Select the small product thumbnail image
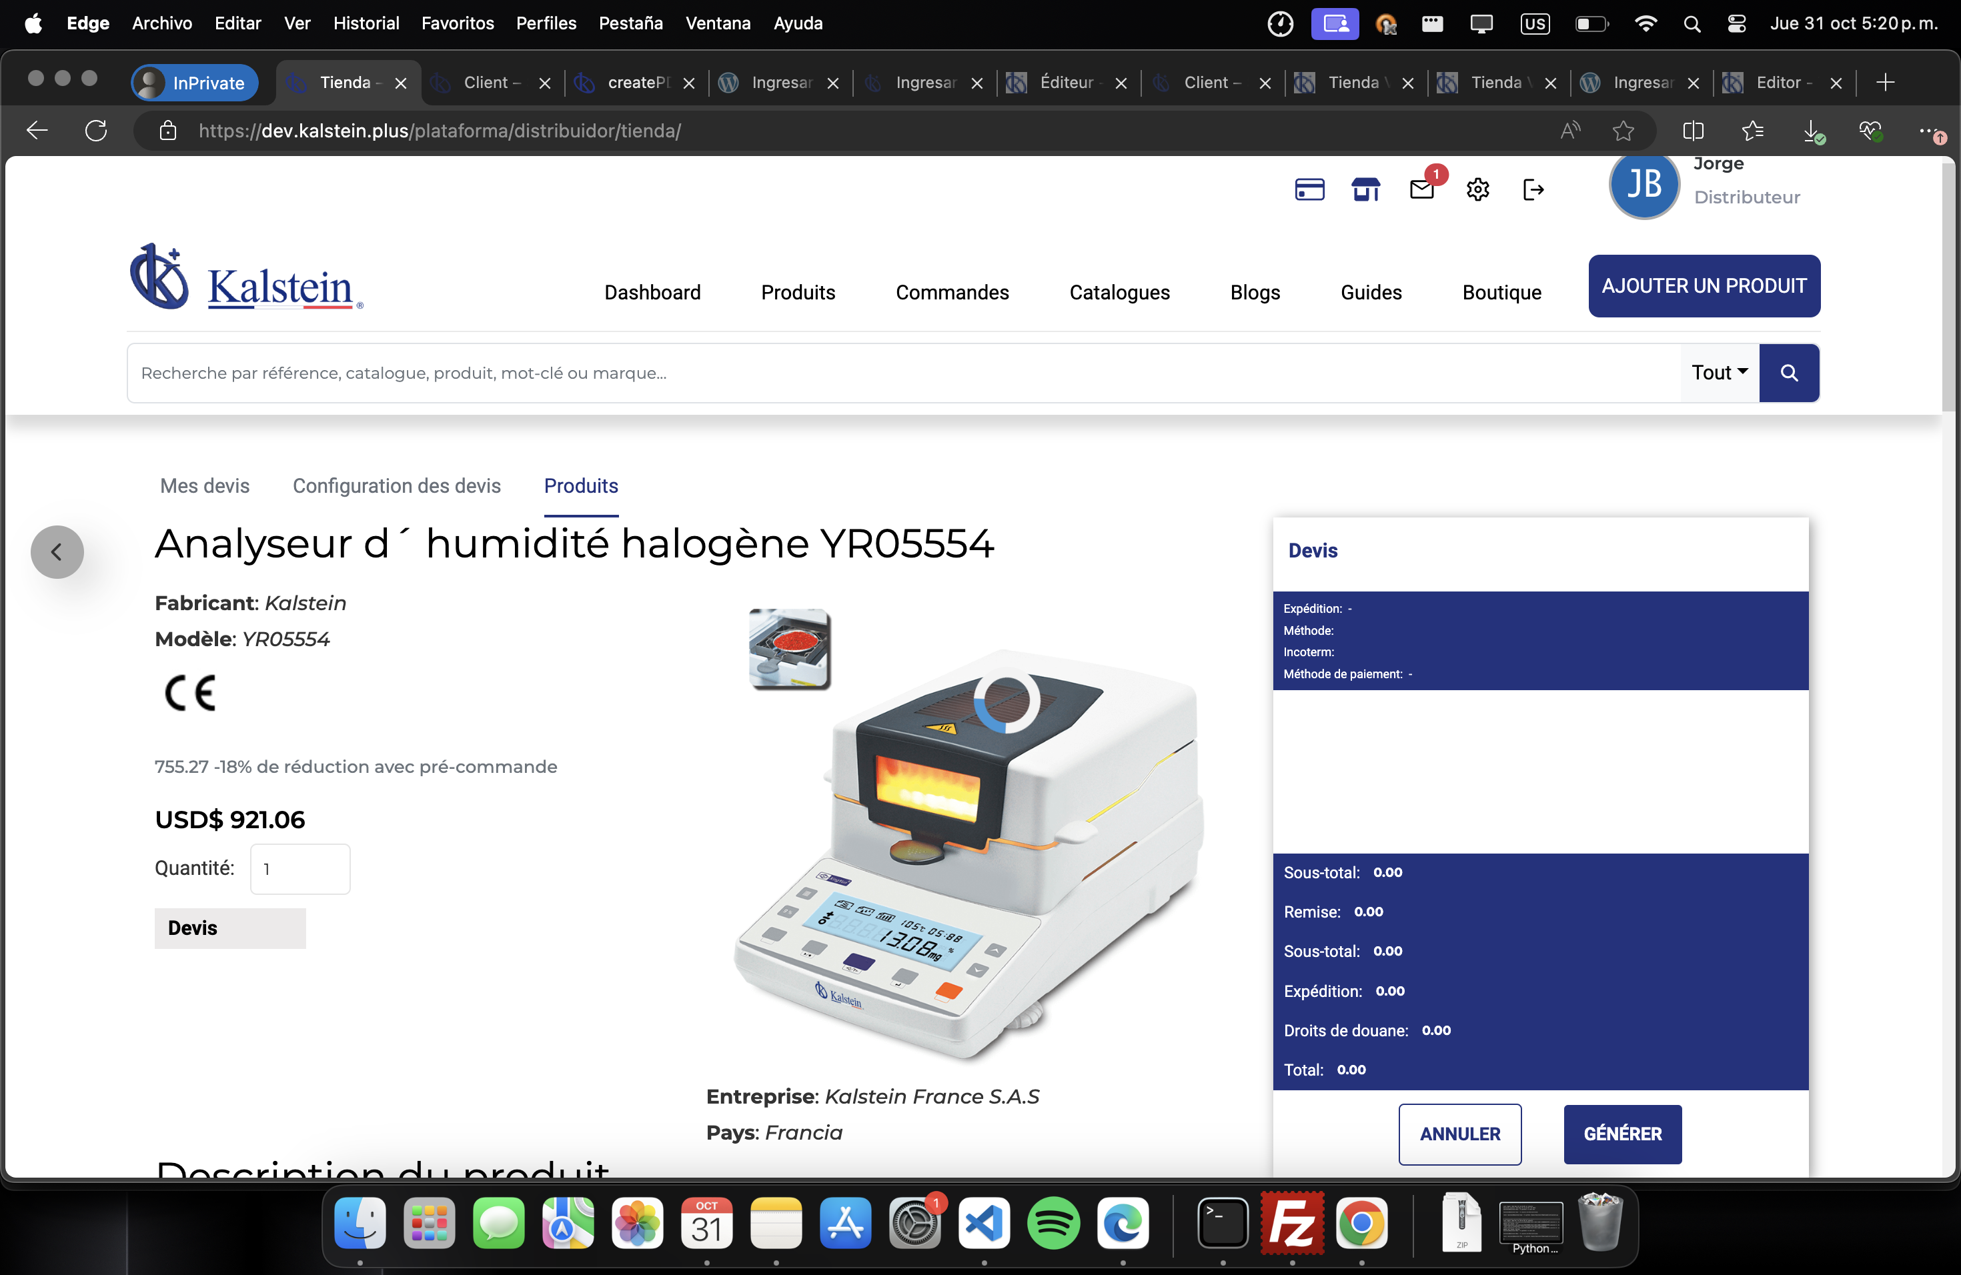This screenshot has width=1961, height=1275. [789, 649]
